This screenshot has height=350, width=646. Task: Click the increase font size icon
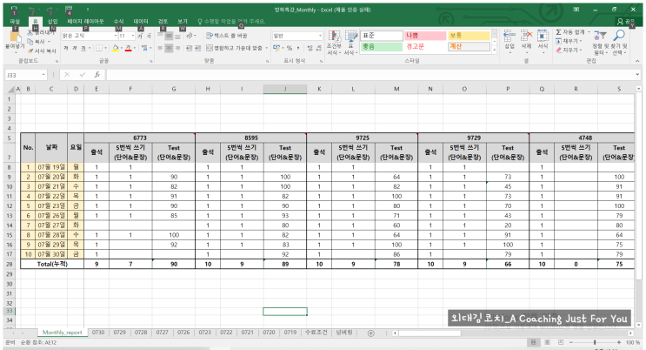click(x=141, y=36)
